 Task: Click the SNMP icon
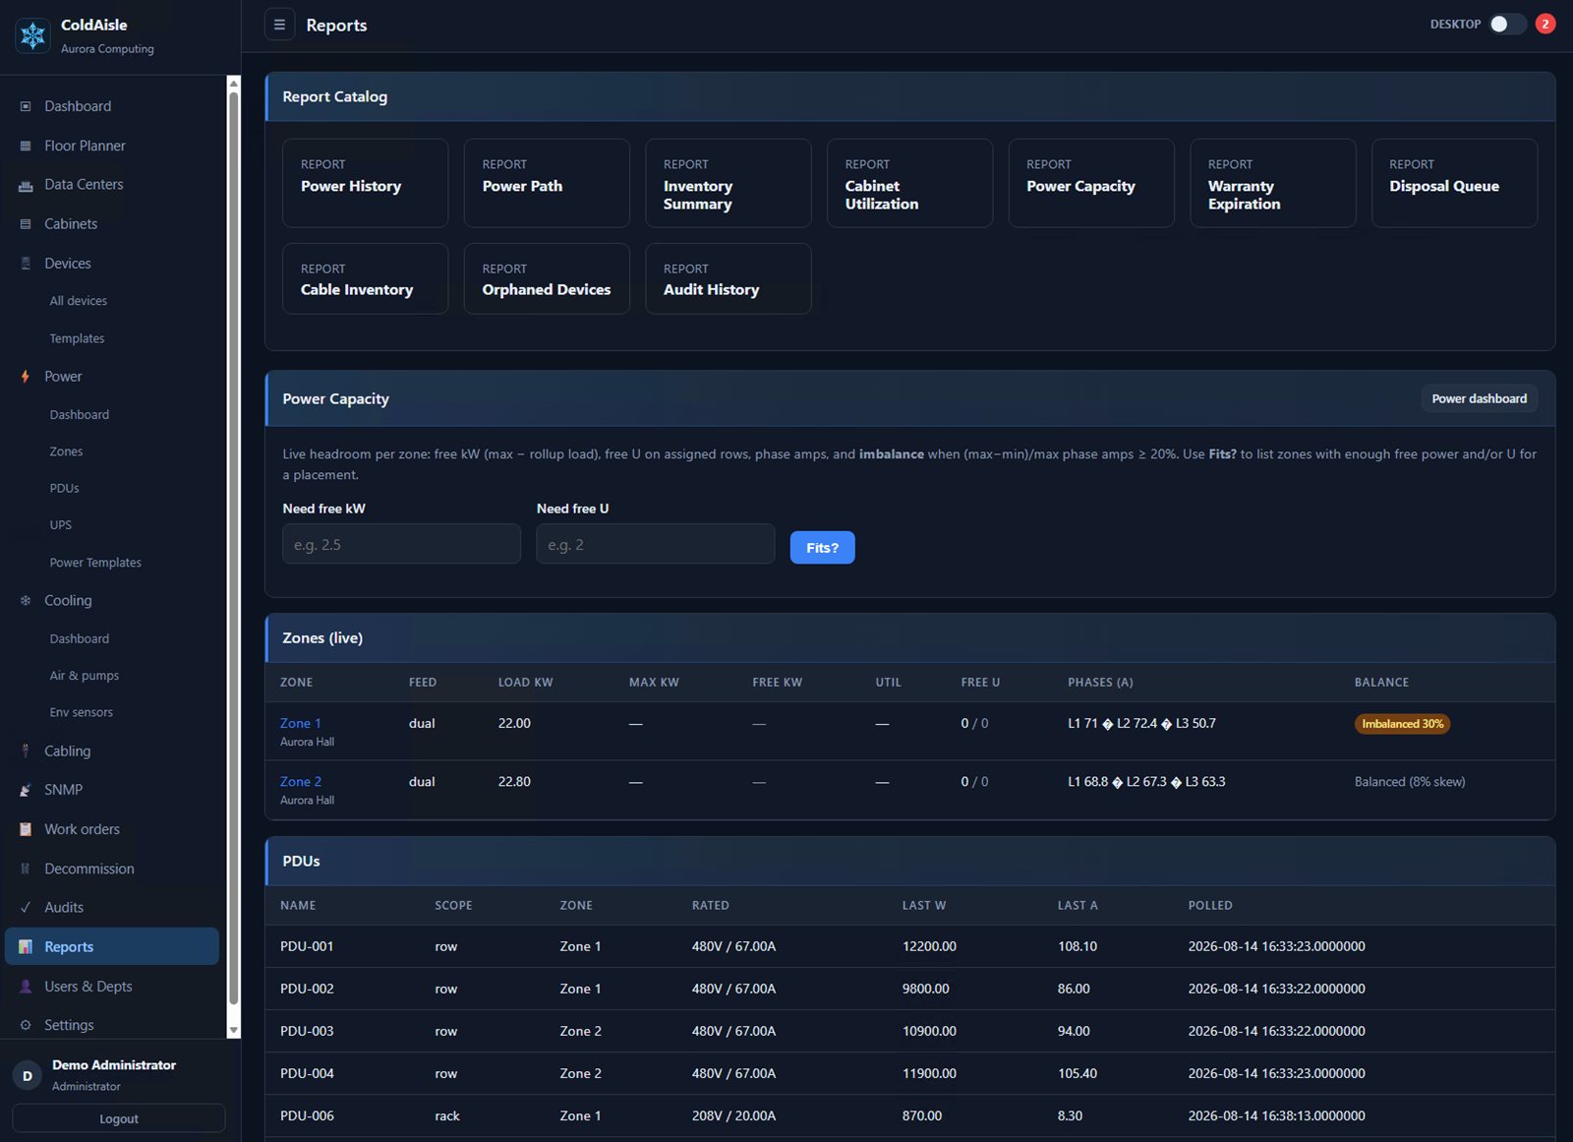click(26, 790)
